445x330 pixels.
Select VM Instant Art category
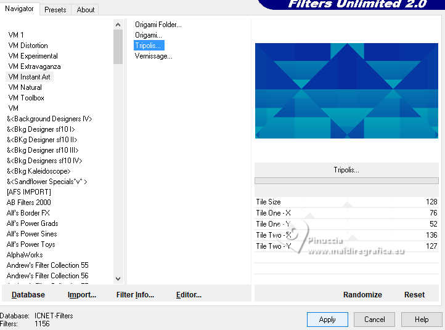(30, 77)
